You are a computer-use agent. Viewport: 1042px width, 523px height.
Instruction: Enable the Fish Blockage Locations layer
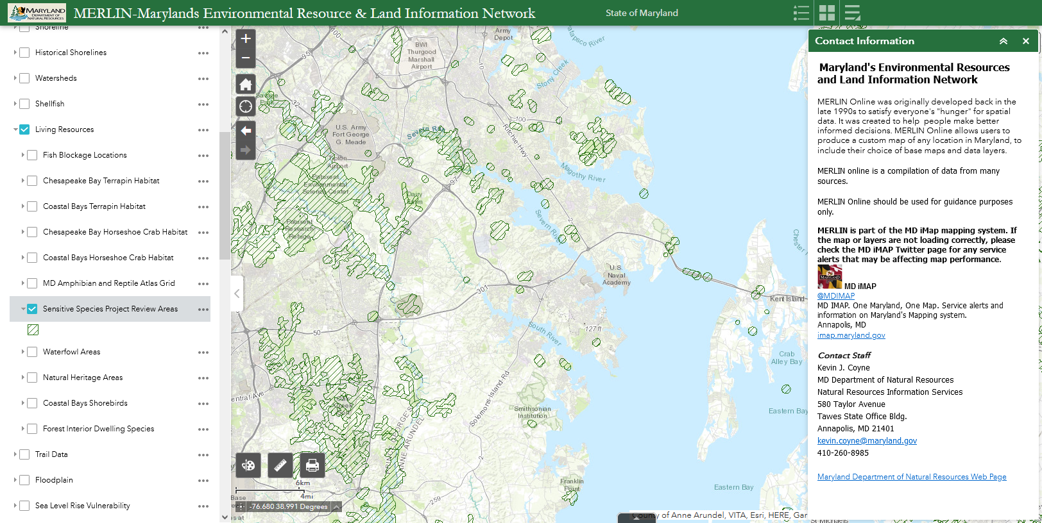32,155
